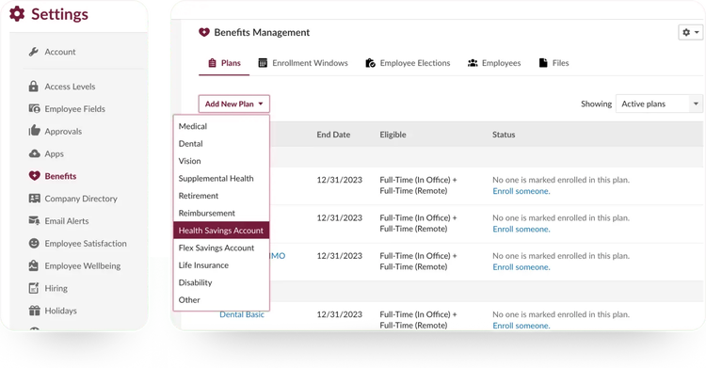Choose Other plan type
Screen dimensions: 706x368
click(221, 299)
